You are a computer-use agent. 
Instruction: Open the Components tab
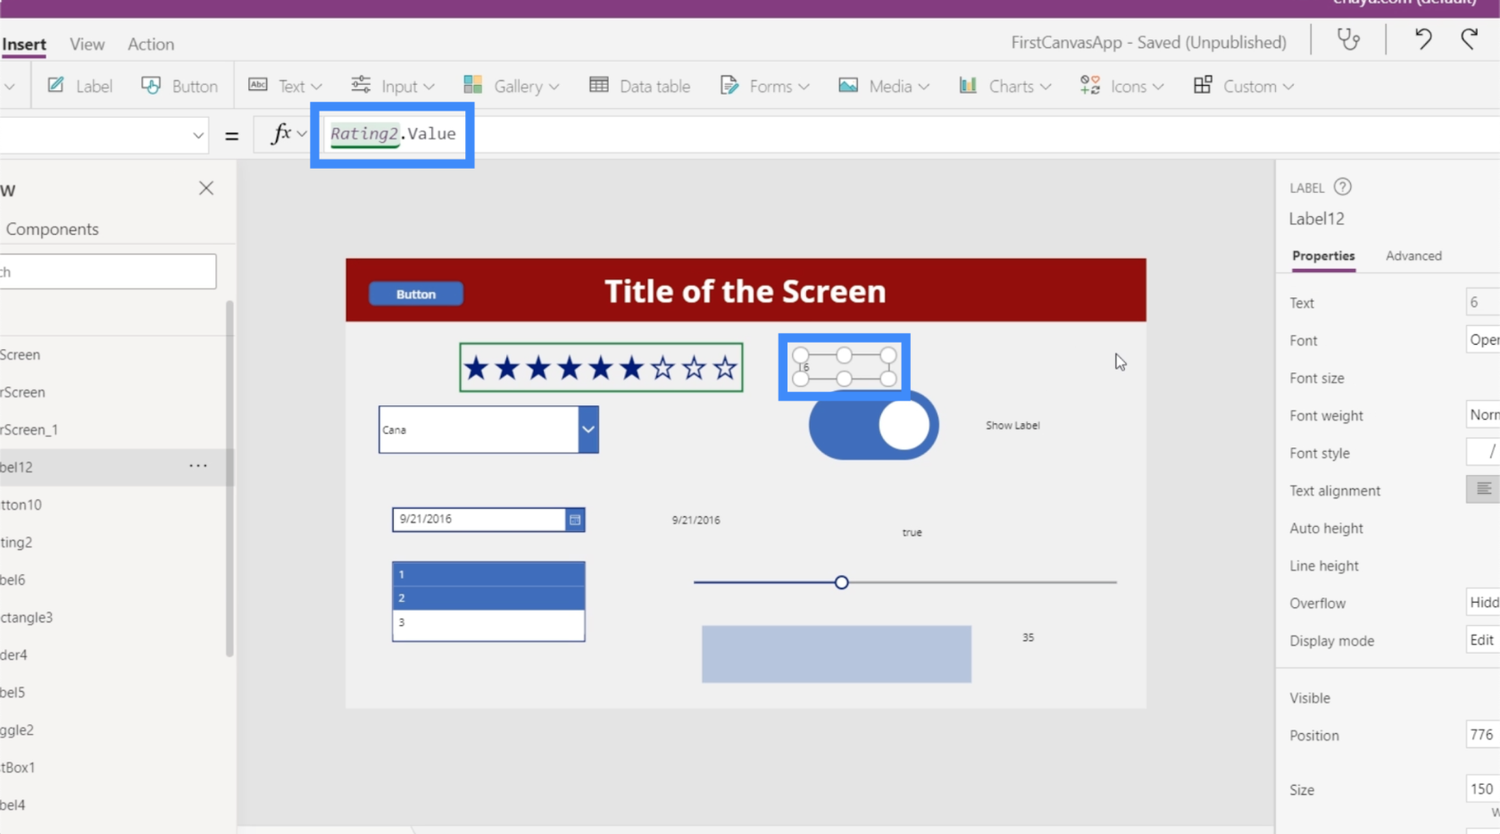[x=52, y=229]
